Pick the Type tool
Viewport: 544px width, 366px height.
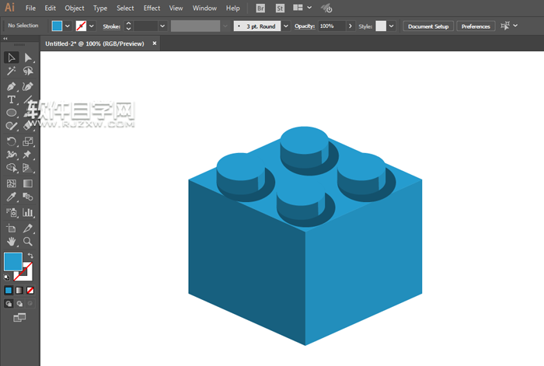point(12,99)
